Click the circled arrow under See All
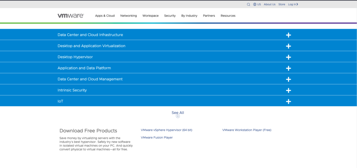 pyautogui.click(x=178, y=116)
